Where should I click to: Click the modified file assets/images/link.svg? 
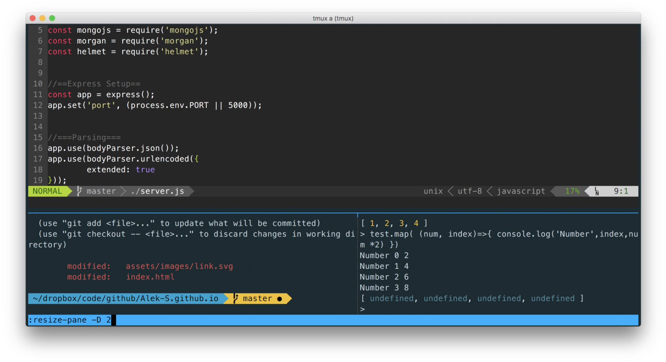click(179, 266)
